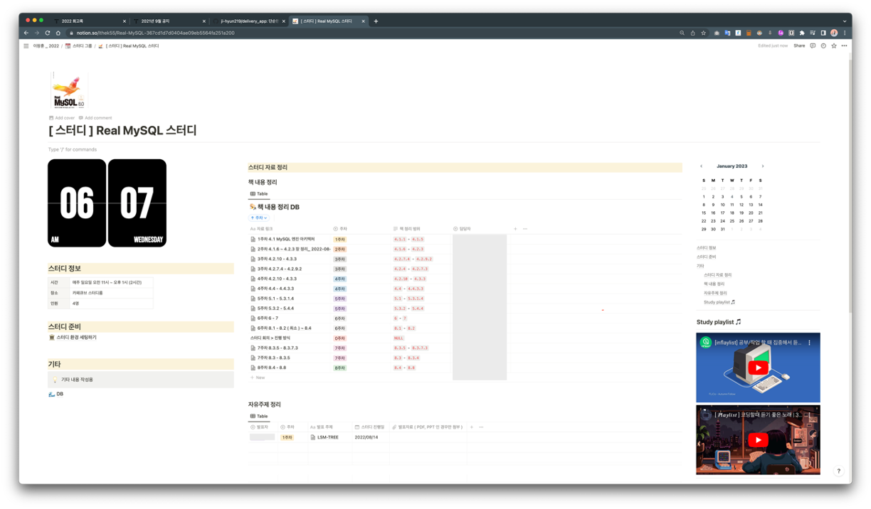Reload the page with the refresh icon
This screenshot has height=509, width=871.
[x=48, y=33]
